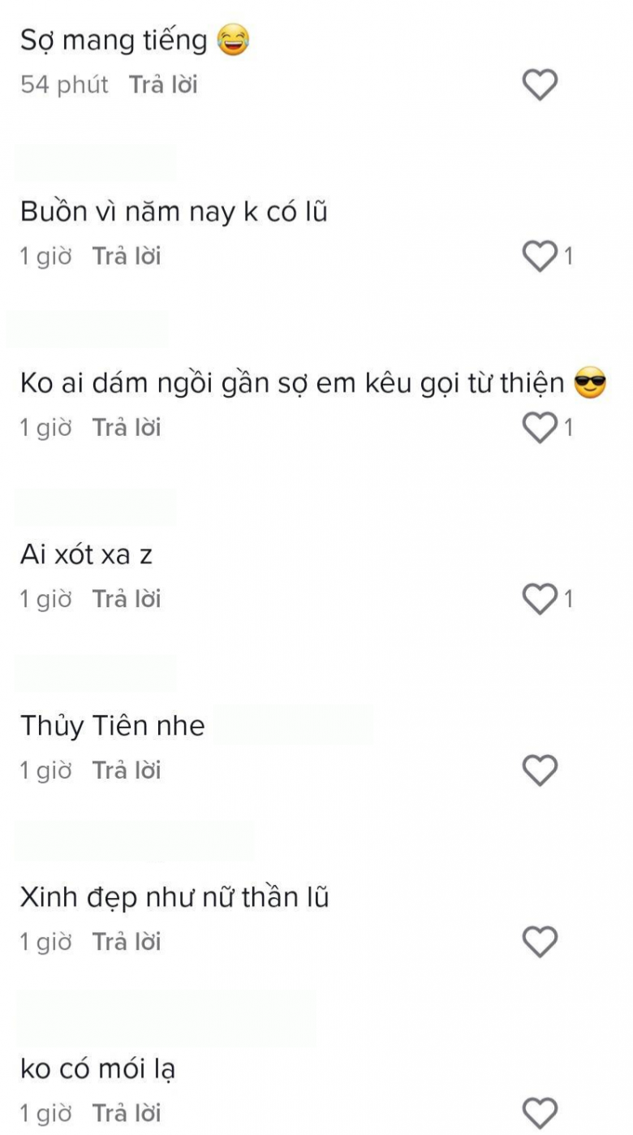
Task: Reply to the 'Thủy Tiên nhe' comment
Action: click(127, 770)
